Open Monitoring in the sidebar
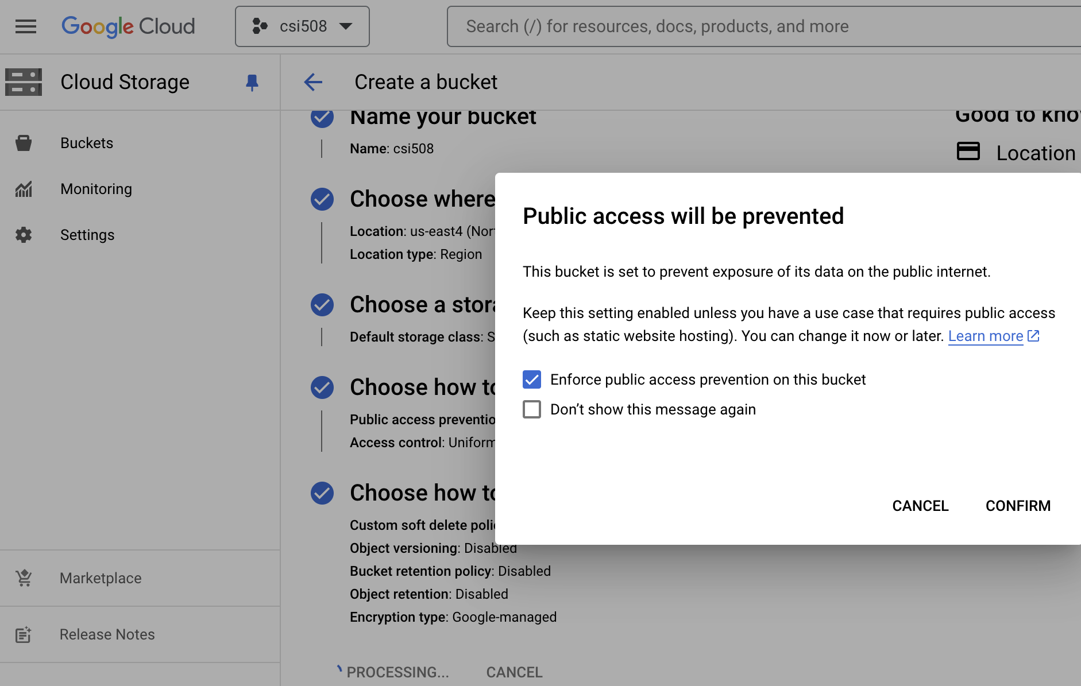1081x686 pixels. tap(96, 189)
